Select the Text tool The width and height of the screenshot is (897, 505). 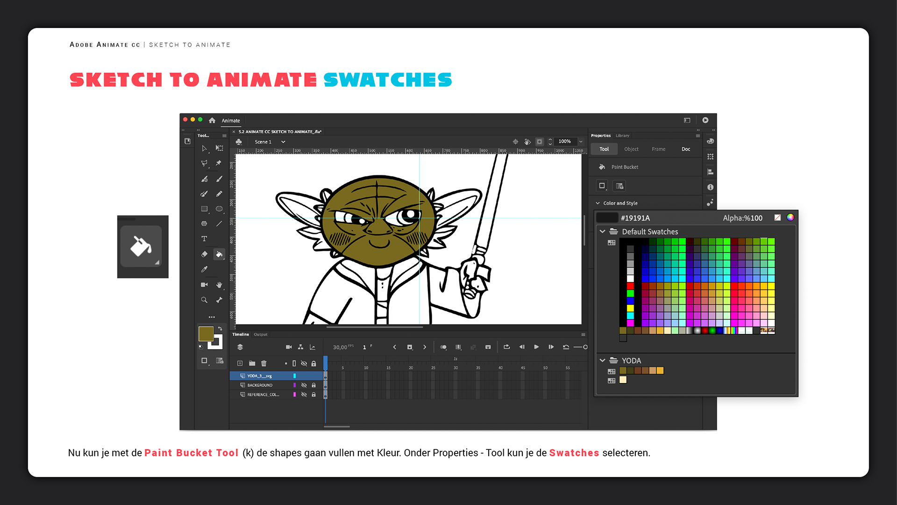pos(204,239)
